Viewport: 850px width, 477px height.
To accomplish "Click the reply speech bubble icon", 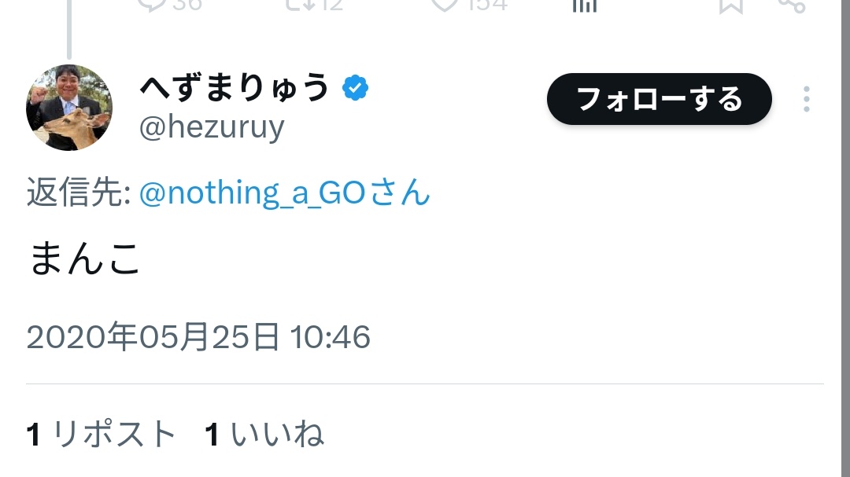I will [x=150, y=4].
